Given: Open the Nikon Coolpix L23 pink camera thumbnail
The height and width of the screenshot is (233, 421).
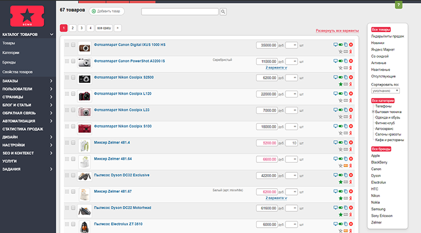Looking at the screenshot, I should [84, 112].
